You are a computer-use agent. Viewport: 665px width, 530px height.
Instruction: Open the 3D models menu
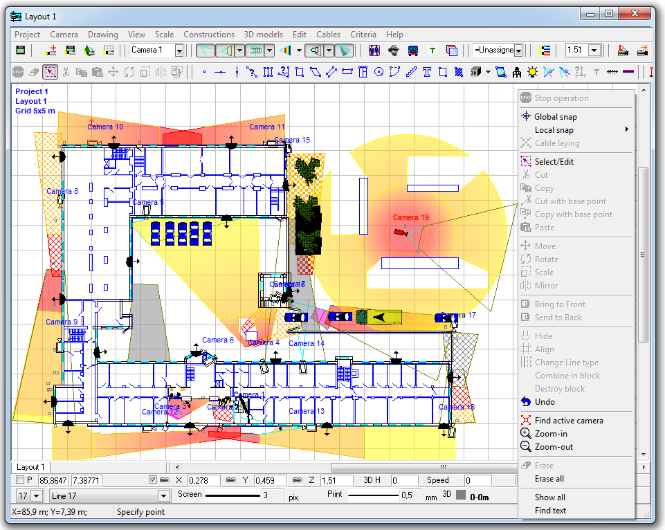pyautogui.click(x=263, y=35)
